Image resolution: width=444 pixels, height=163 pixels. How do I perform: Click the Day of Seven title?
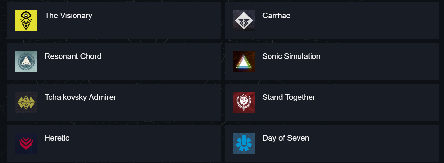(x=286, y=138)
